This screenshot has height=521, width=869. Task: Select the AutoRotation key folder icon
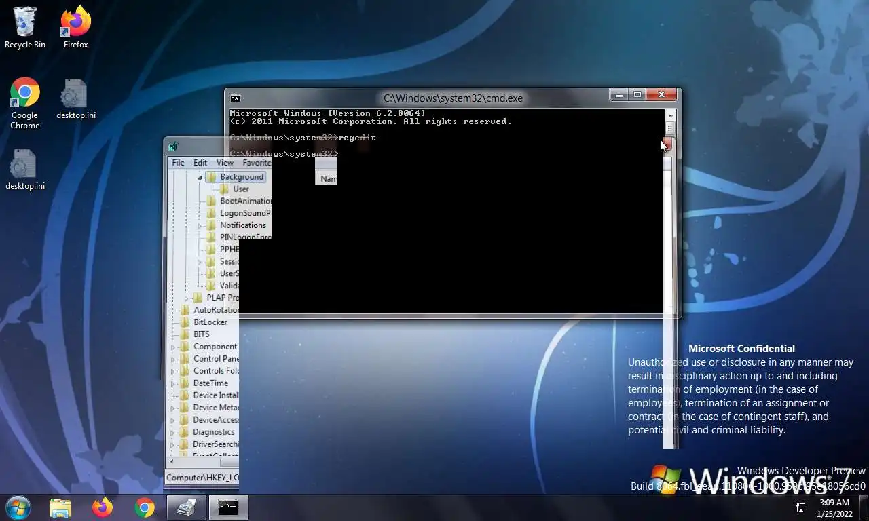(185, 310)
